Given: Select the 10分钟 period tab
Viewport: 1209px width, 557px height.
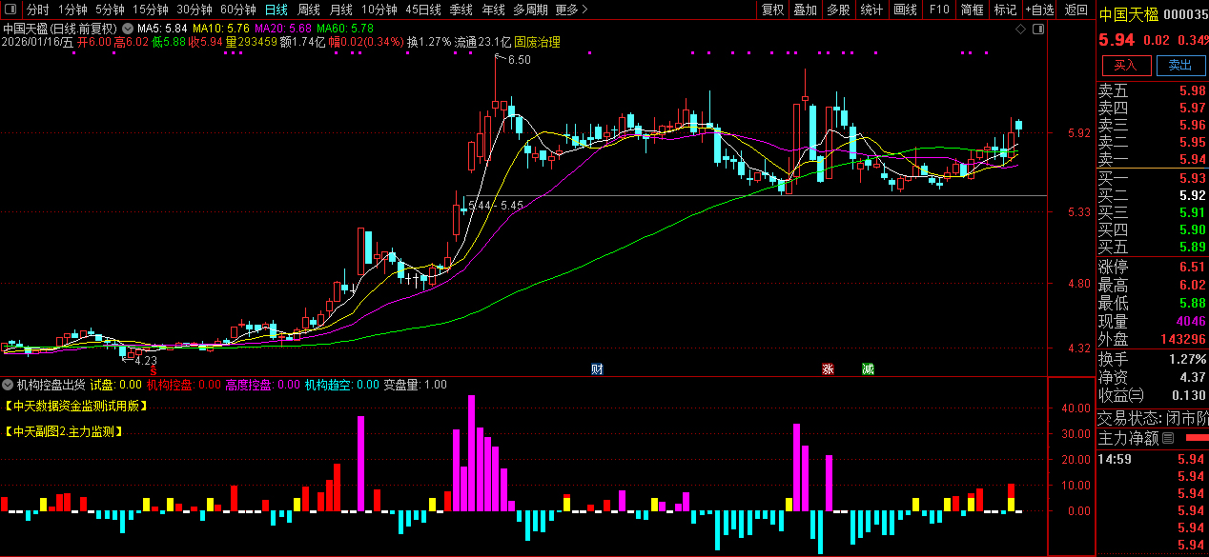Looking at the screenshot, I should 379,10.
